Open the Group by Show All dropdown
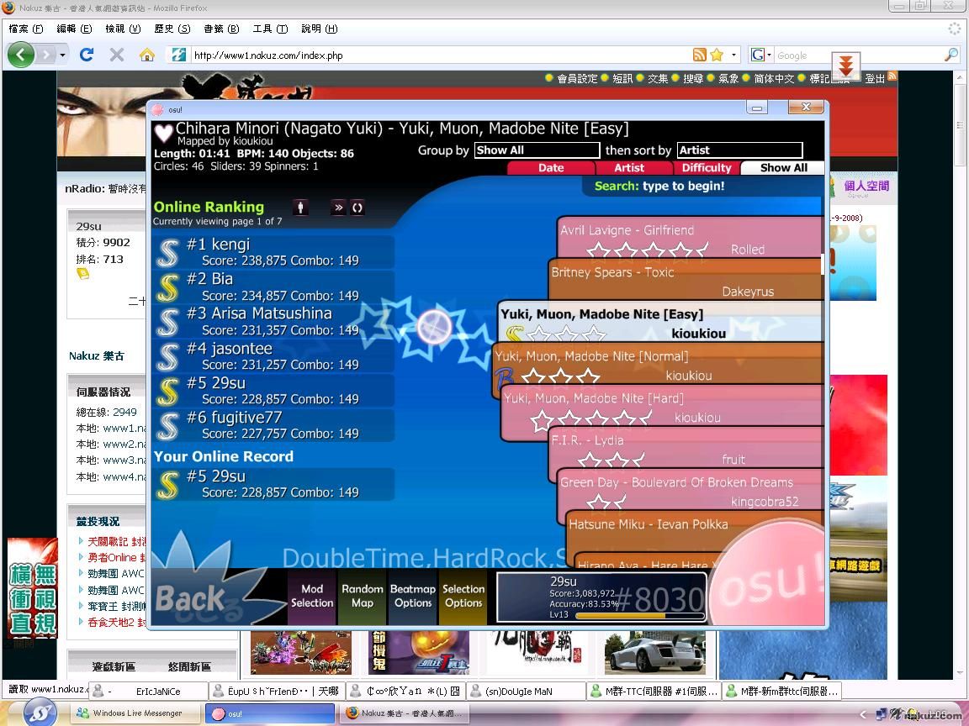The width and height of the screenshot is (969, 726). pos(537,150)
